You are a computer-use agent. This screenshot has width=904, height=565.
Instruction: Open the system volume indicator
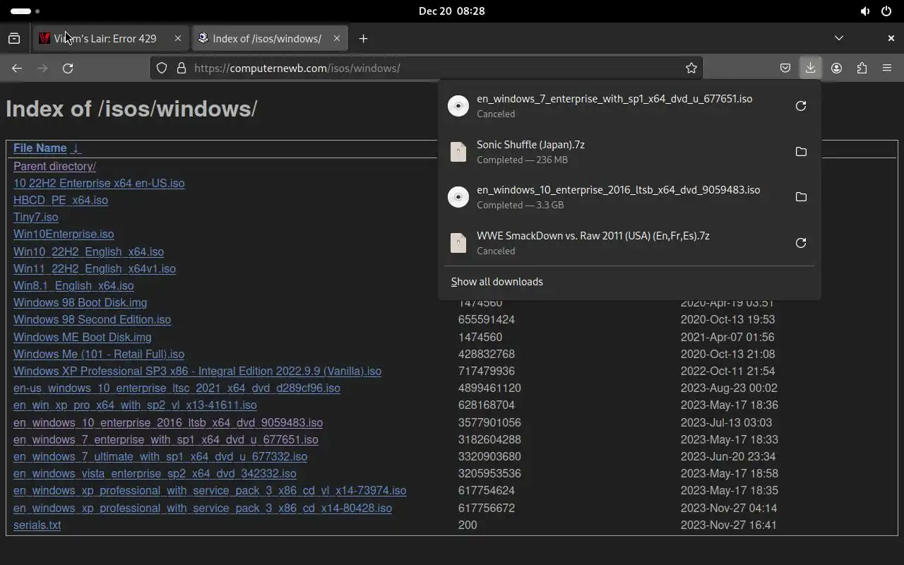tap(864, 11)
